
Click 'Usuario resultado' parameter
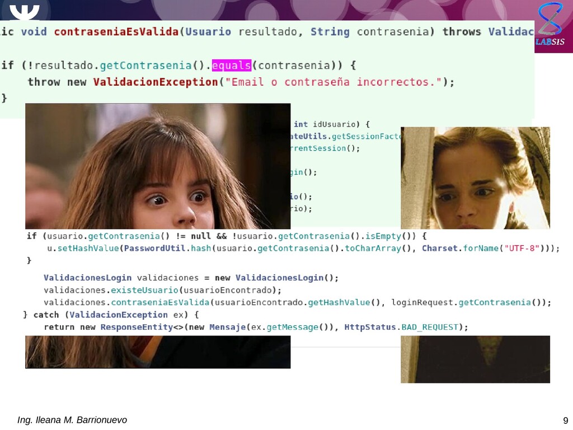(241, 32)
